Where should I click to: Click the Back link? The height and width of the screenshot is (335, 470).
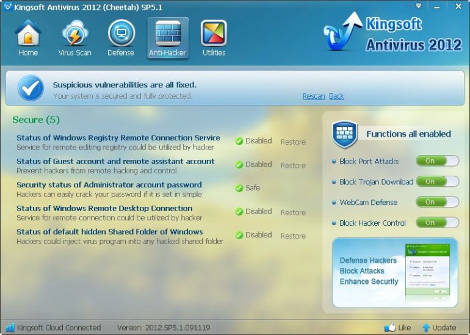336,96
